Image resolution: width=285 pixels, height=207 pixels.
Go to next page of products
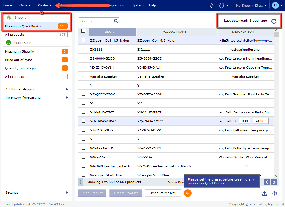click(274, 182)
